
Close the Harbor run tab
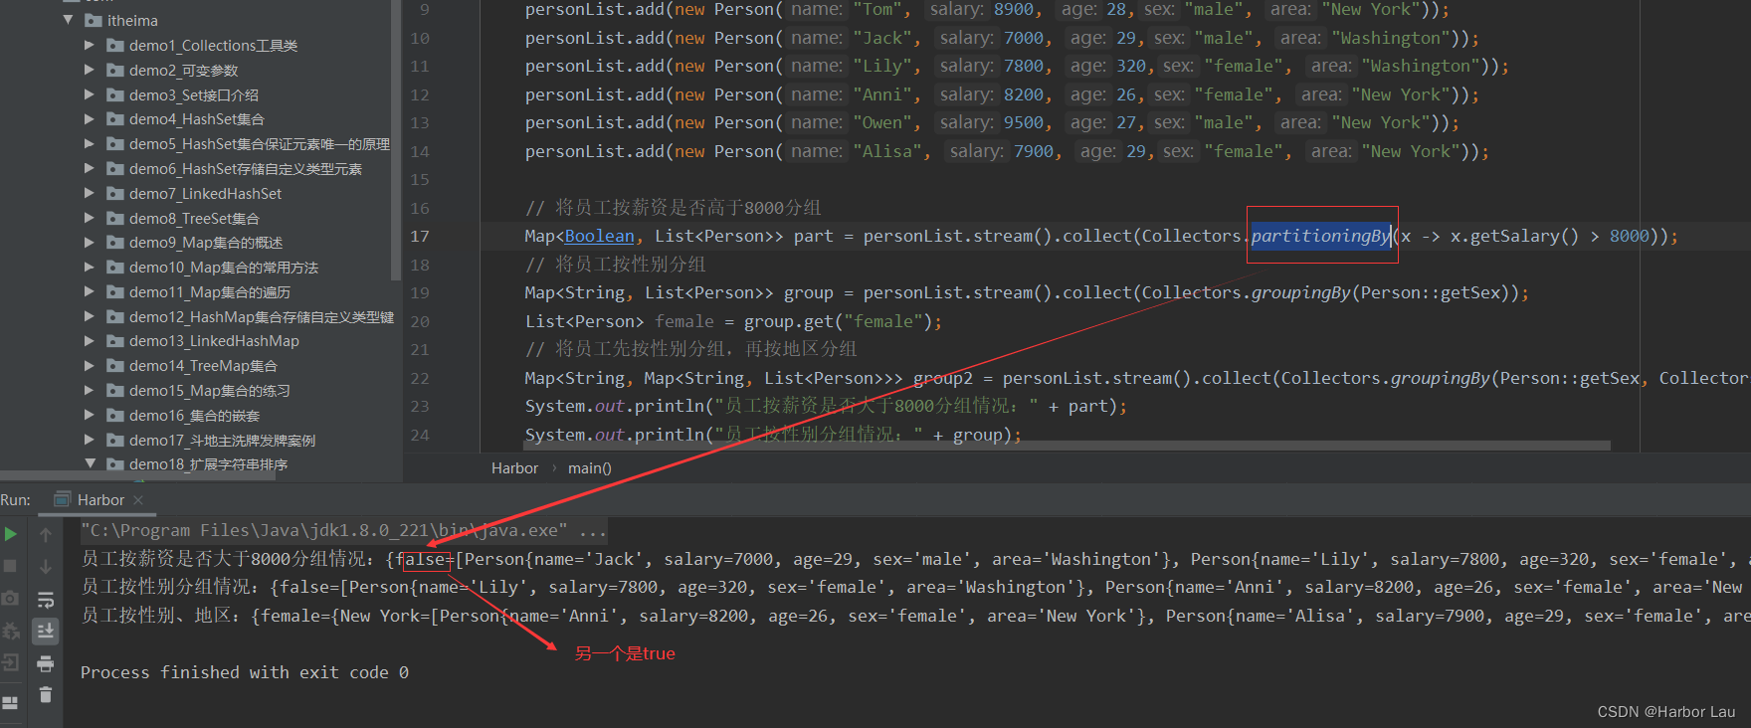tap(138, 499)
